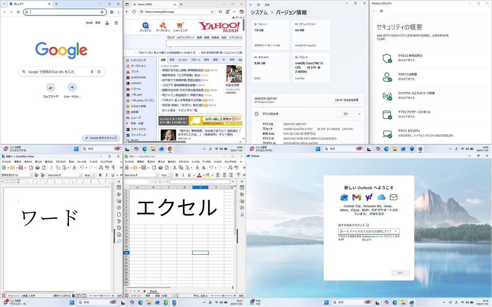492x307 pixels.
Task: Click the Yahoo オークション hammer icon
Action: pyautogui.click(x=163, y=25)
